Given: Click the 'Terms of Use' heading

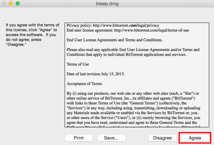Looking at the screenshot, I should (78, 64).
